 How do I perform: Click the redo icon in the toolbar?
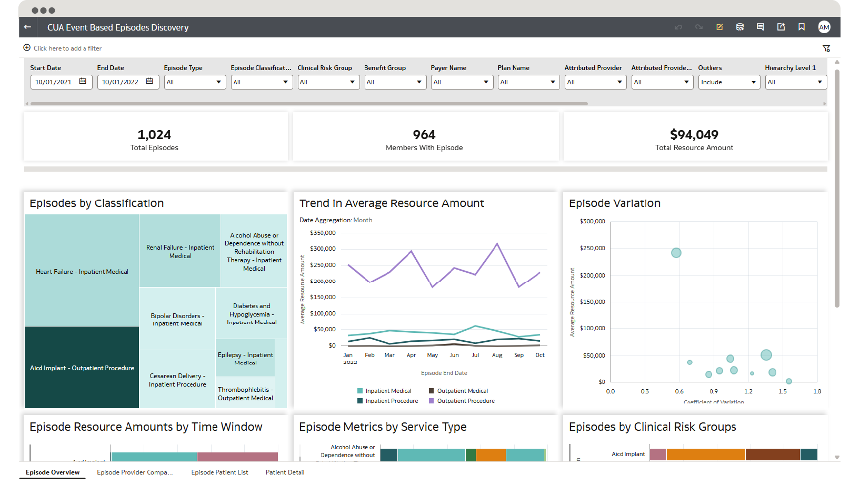point(698,27)
